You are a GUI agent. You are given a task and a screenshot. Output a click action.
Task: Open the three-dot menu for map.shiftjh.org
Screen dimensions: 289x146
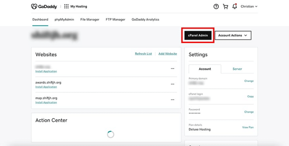click(172, 99)
